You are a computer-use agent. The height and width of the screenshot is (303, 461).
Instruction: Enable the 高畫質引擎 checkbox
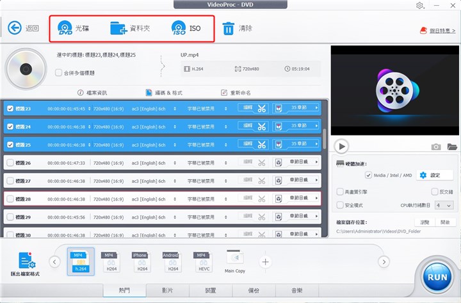coord(340,192)
